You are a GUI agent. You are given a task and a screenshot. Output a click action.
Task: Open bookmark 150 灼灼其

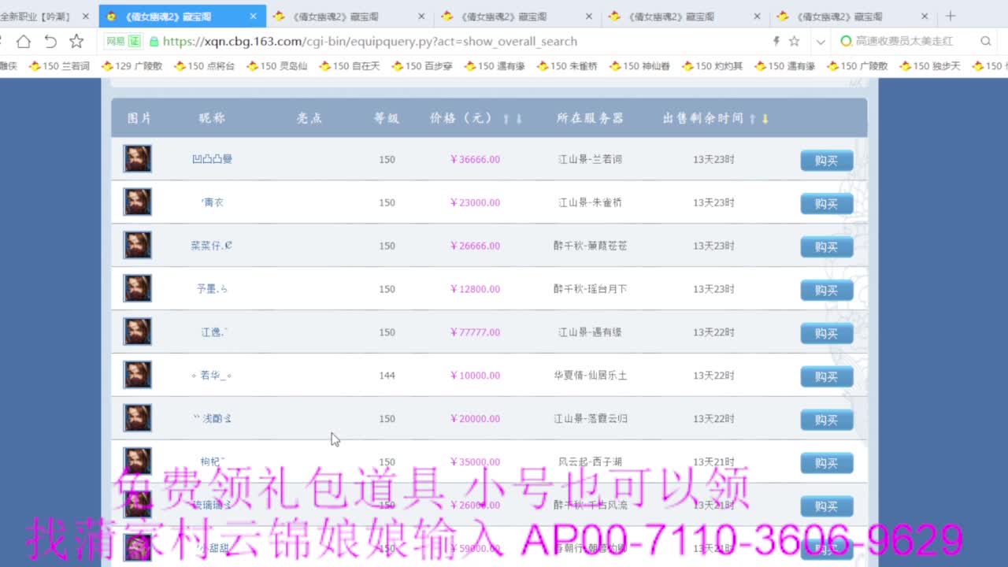pos(711,66)
